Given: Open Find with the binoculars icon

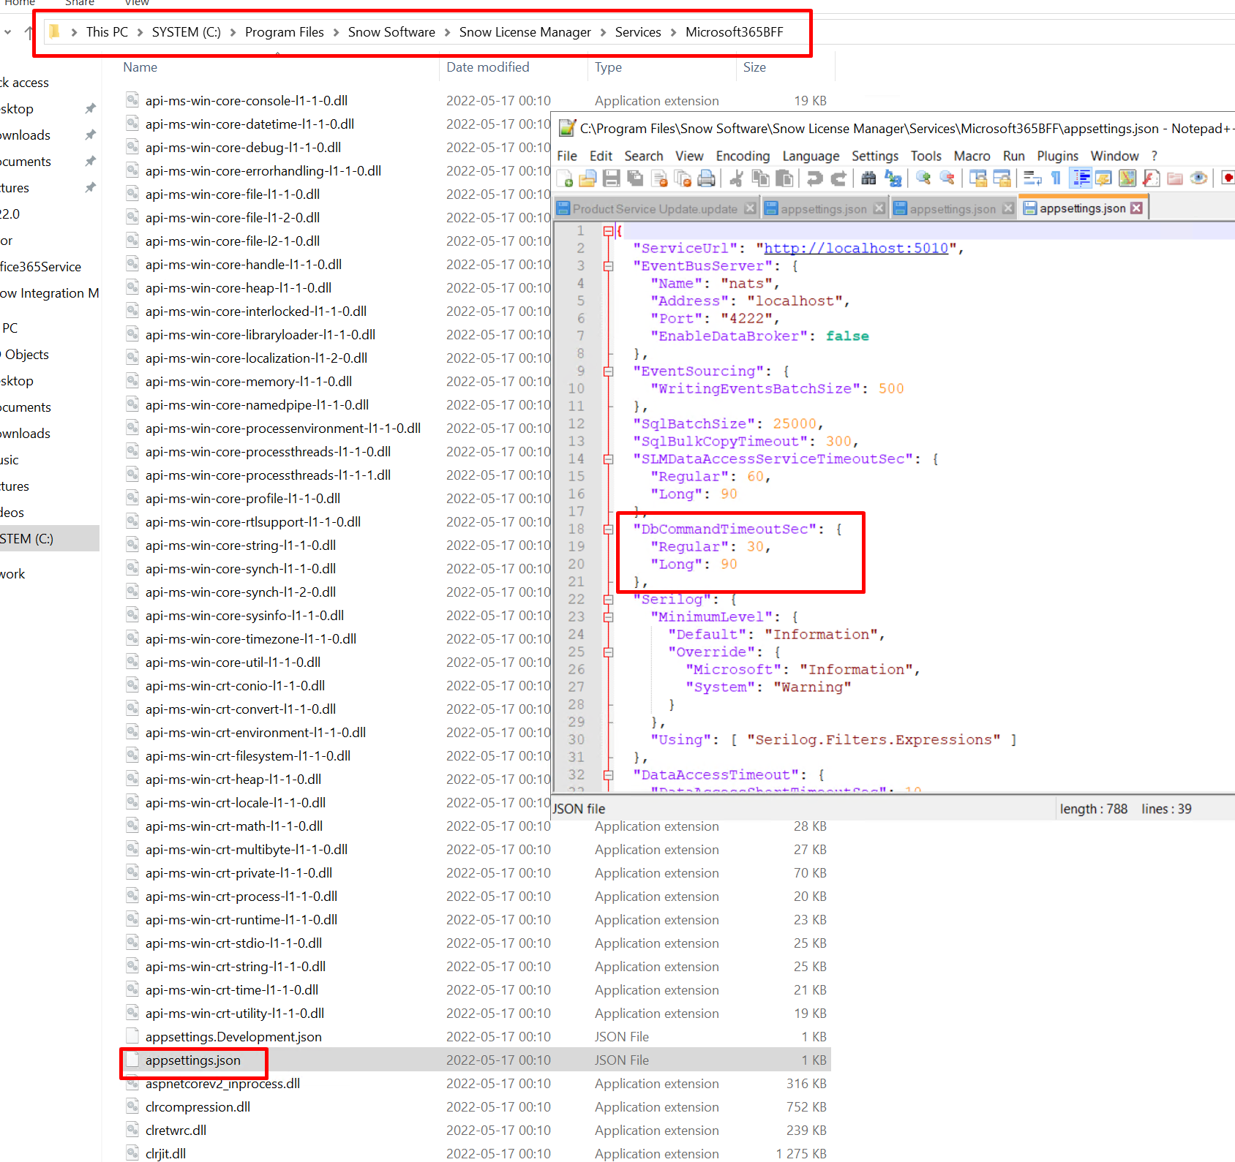Looking at the screenshot, I should 868,178.
